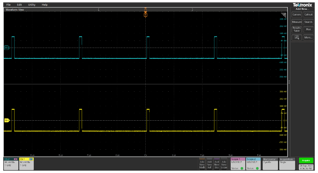318x173 pixels.
Task: Add a new Ref waveform
Action: click(x=209, y=164)
